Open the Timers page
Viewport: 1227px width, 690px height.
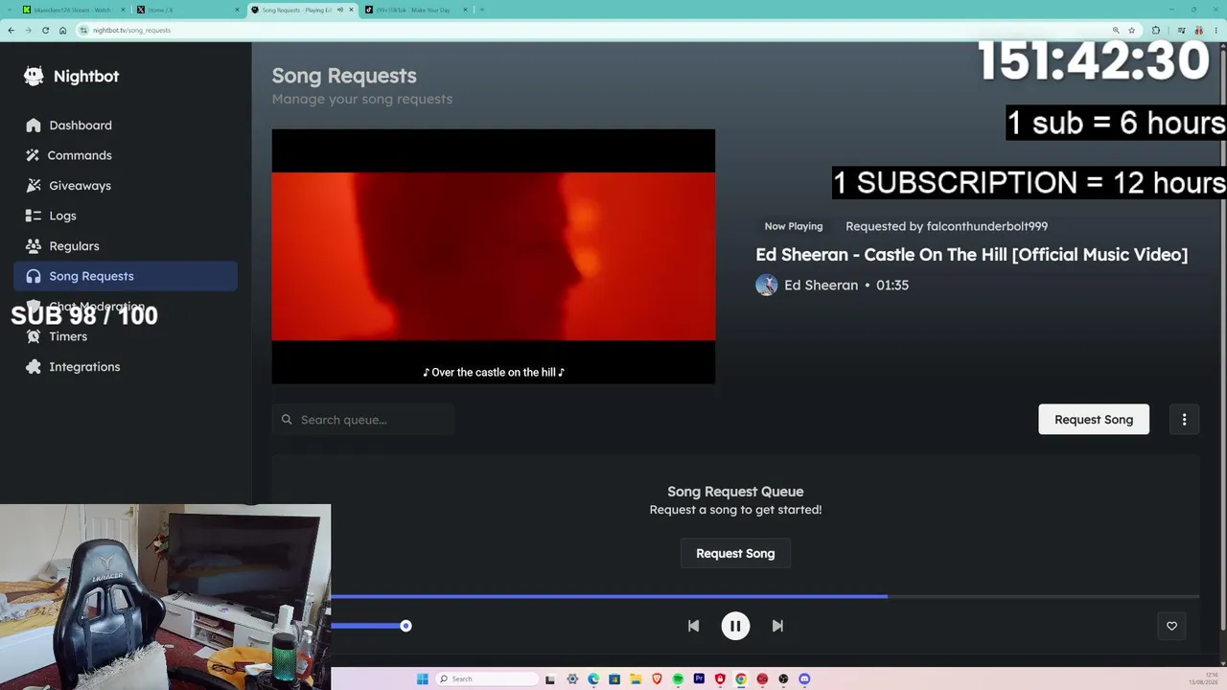[x=68, y=336]
